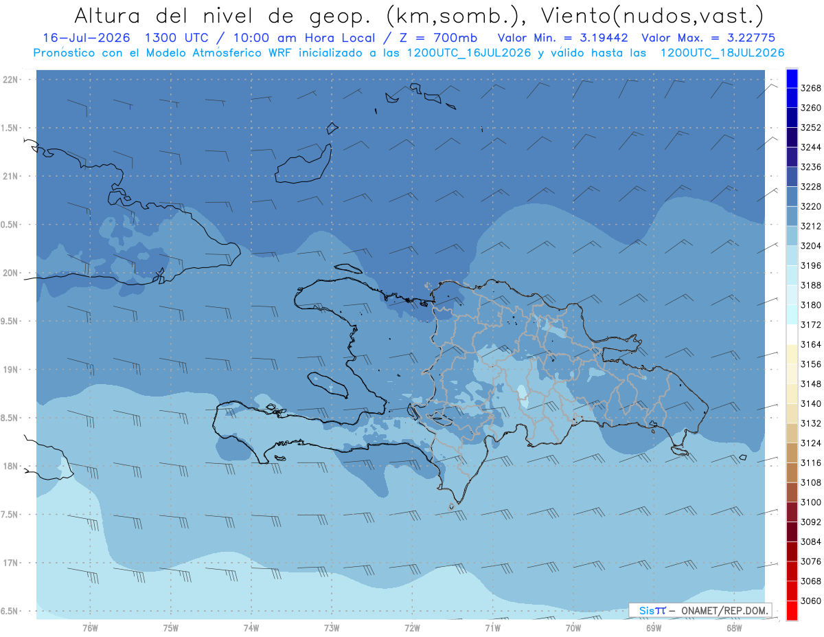The height and width of the screenshot is (637, 824).
Task: Click the '3140' legend value
Action: coord(811,403)
